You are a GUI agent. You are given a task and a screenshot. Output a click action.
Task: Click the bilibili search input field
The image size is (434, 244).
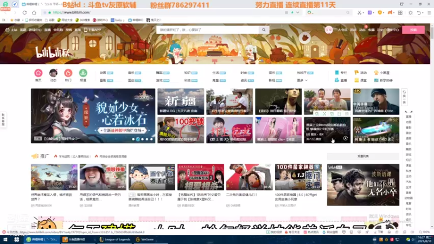(x=208, y=30)
